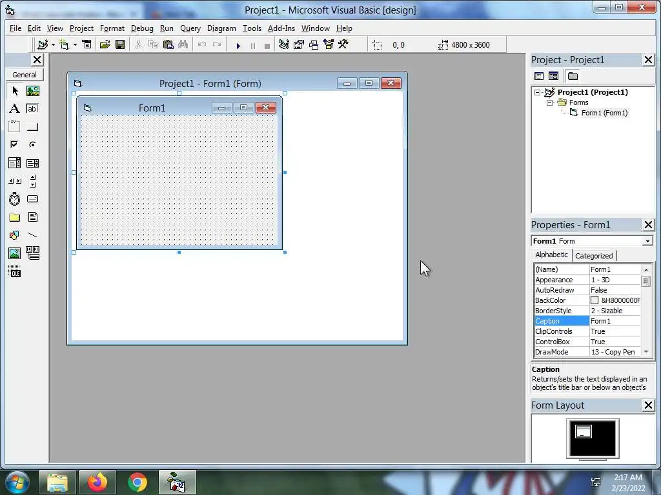This screenshot has height=495, width=661.
Task: Select the Label control tool
Action: click(15, 108)
